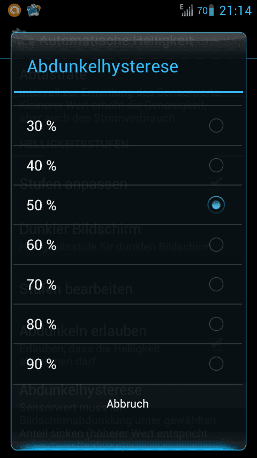Tap the photo gallery notification icon
257x458 pixels.
click(34, 10)
